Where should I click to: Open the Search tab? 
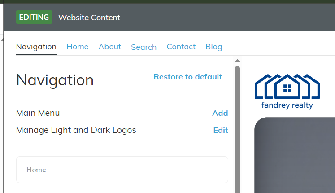click(144, 47)
